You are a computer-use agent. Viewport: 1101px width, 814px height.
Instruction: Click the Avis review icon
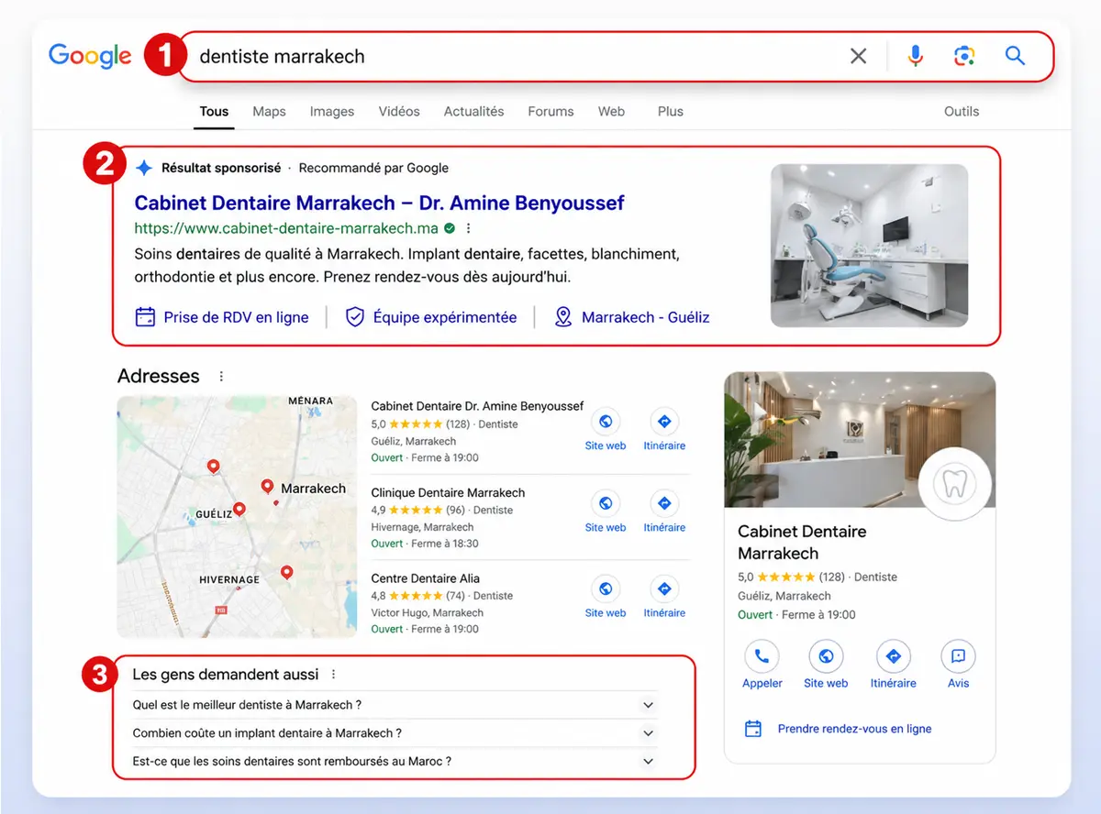click(x=958, y=656)
